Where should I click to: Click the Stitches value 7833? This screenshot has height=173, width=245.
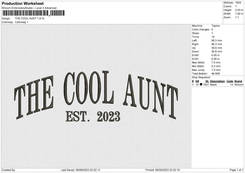pyautogui.click(x=238, y=3)
